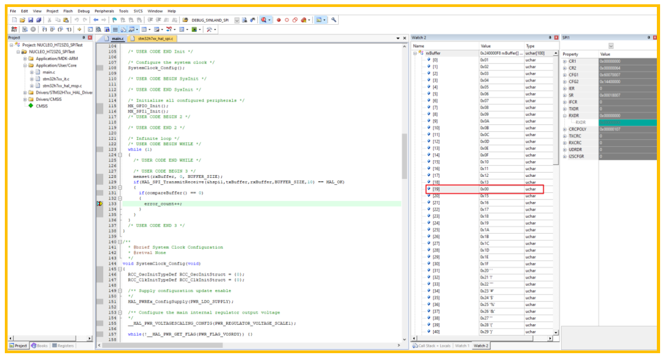Toggle the Disassembly window icon
Image resolution: width=666 pixels, height=358 pixels.
pyautogui.click(x=98, y=30)
